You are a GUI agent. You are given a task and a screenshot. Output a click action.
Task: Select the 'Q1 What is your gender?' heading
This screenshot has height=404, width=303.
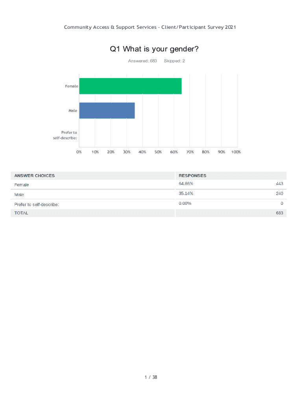coord(154,49)
